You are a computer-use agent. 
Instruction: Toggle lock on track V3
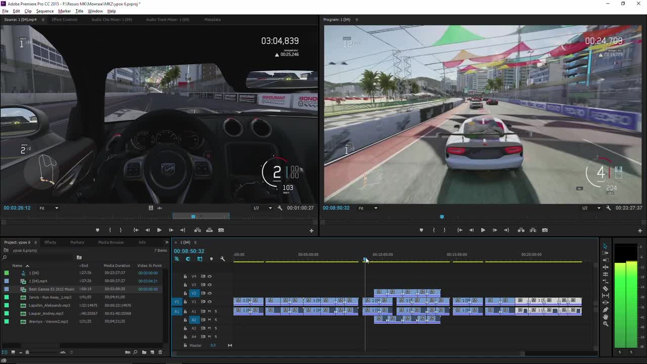[x=185, y=285]
